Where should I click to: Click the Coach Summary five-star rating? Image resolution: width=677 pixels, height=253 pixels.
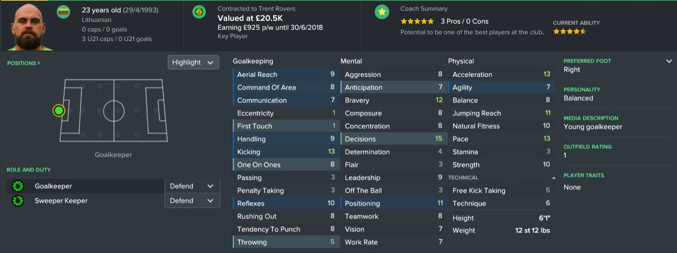pos(417,21)
